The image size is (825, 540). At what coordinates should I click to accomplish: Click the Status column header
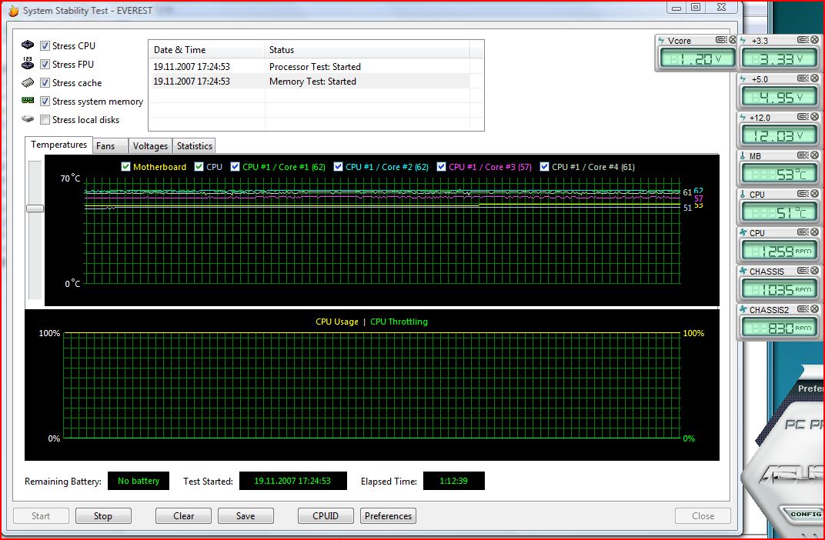point(366,50)
